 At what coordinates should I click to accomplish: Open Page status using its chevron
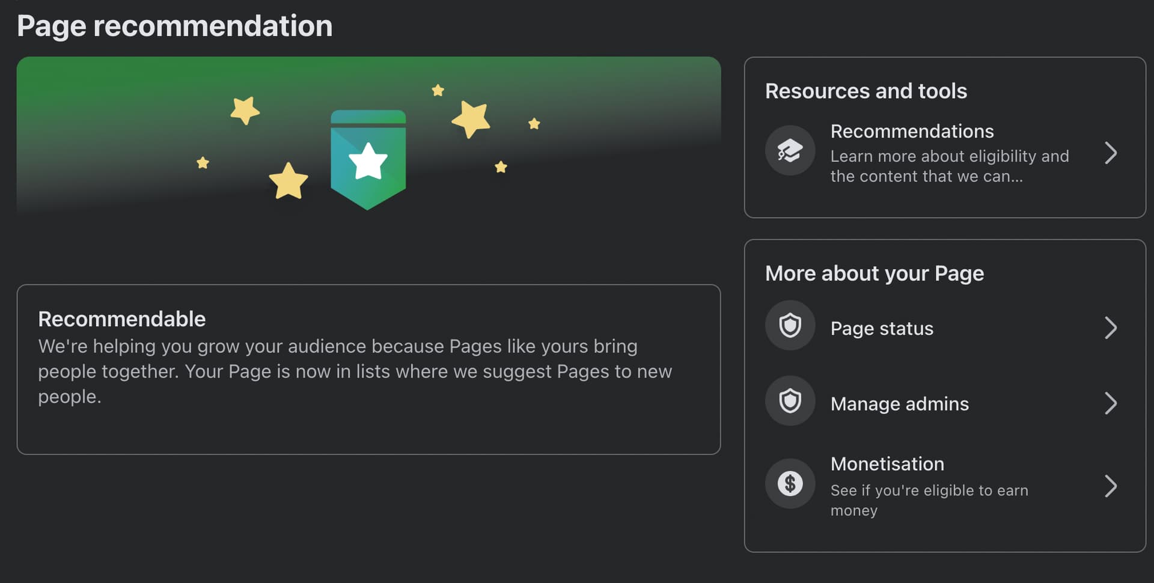tap(1111, 328)
